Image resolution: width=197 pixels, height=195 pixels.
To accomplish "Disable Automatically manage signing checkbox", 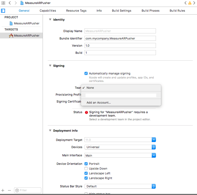I will tap(86, 73).
